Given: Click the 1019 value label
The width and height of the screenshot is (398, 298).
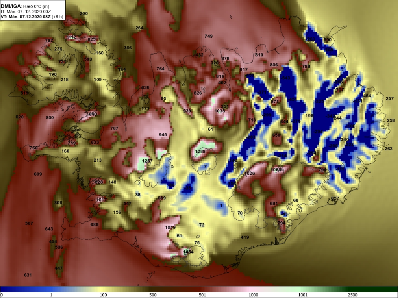Looking at the screenshot, I should click(x=170, y=227).
